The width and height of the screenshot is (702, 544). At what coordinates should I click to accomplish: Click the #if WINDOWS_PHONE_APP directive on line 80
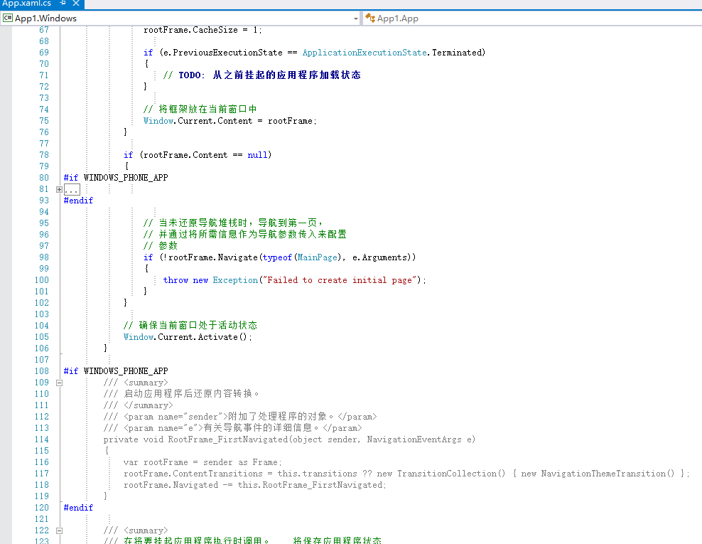coord(116,178)
